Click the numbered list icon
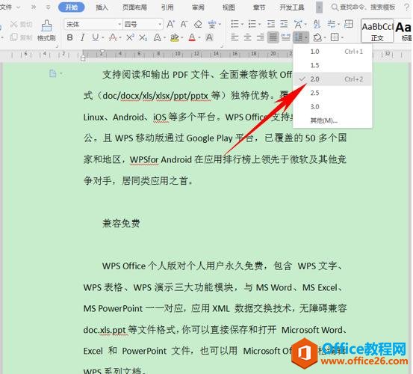This screenshot has width=413, height=374. click(252, 24)
